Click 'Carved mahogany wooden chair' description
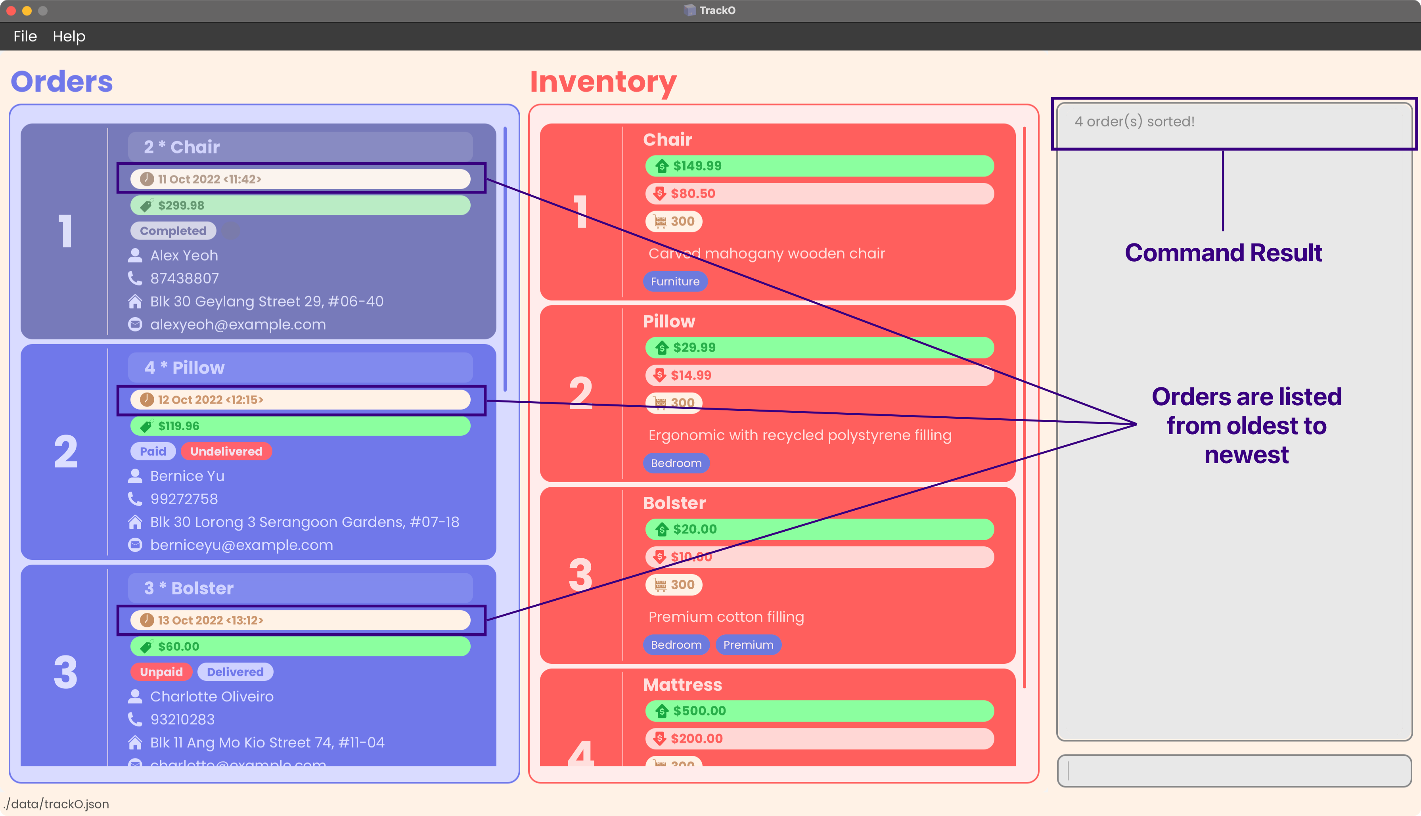This screenshot has width=1421, height=816. click(x=766, y=253)
